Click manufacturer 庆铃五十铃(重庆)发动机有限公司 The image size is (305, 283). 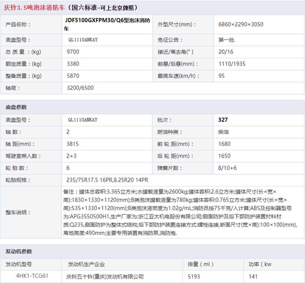105,276
